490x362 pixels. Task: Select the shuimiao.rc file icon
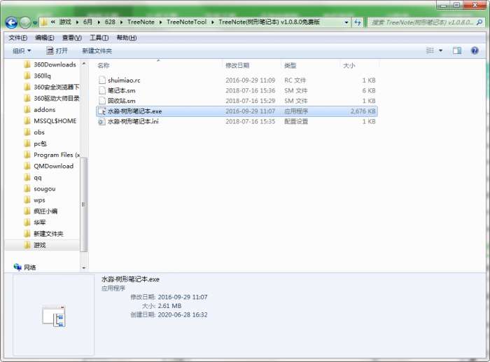pyautogui.click(x=102, y=80)
